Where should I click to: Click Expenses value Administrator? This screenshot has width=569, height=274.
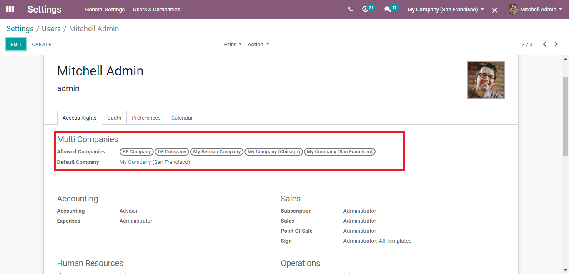[x=136, y=221]
